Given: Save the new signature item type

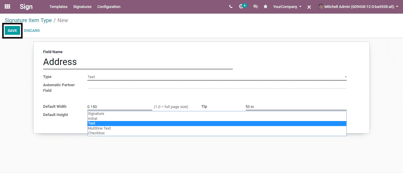Looking at the screenshot, I should (x=12, y=31).
